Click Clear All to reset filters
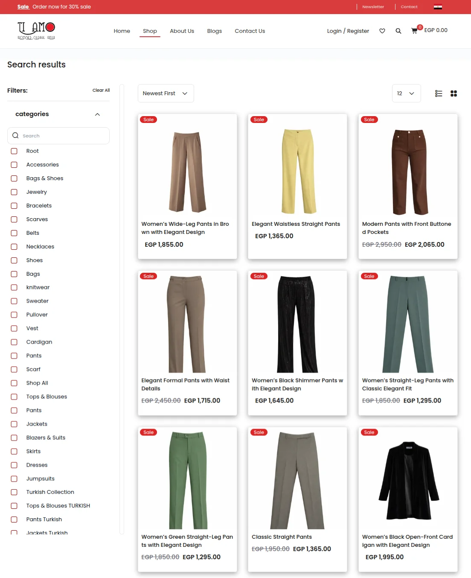Image resolution: width=471 pixels, height=578 pixels. click(101, 90)
